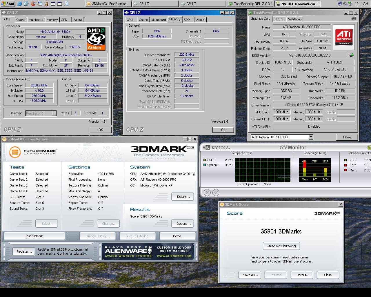The image size is (371, 297).
Task: Click the DRAM Frequency value 220.9 MHz
Action: [x=187, y=55]
